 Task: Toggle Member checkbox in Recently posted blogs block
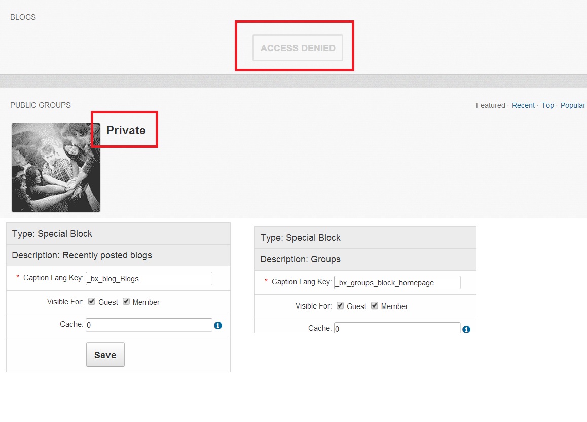pyautogui.click(x=126, y=301)
